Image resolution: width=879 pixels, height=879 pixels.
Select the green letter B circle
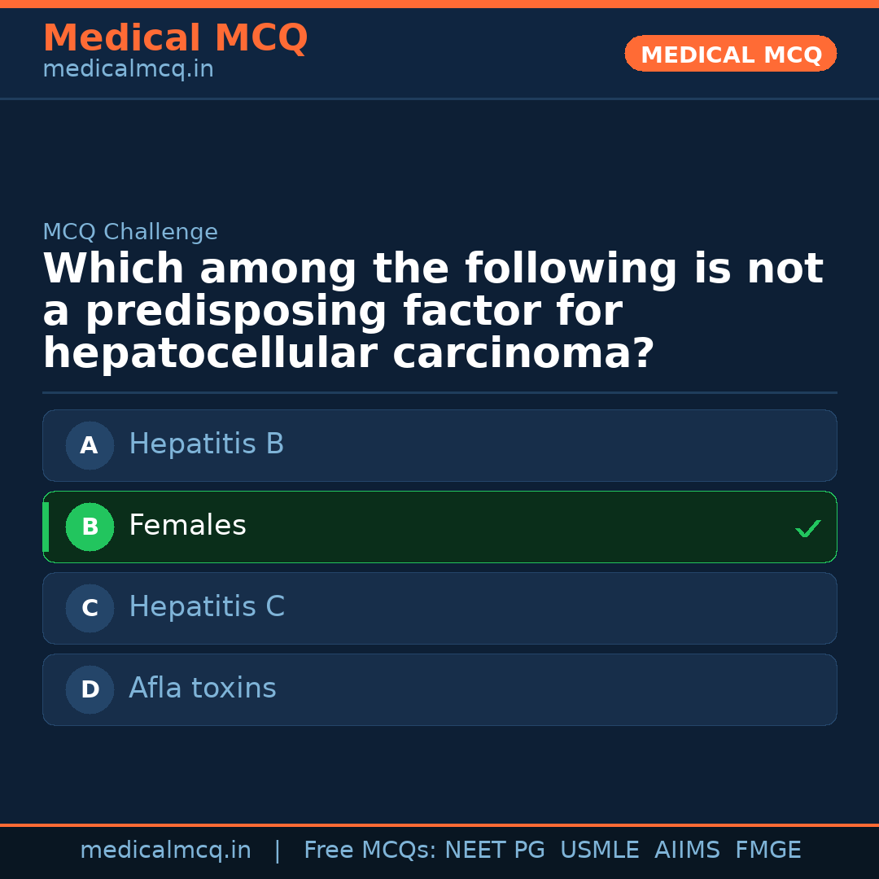click(90, 527)
